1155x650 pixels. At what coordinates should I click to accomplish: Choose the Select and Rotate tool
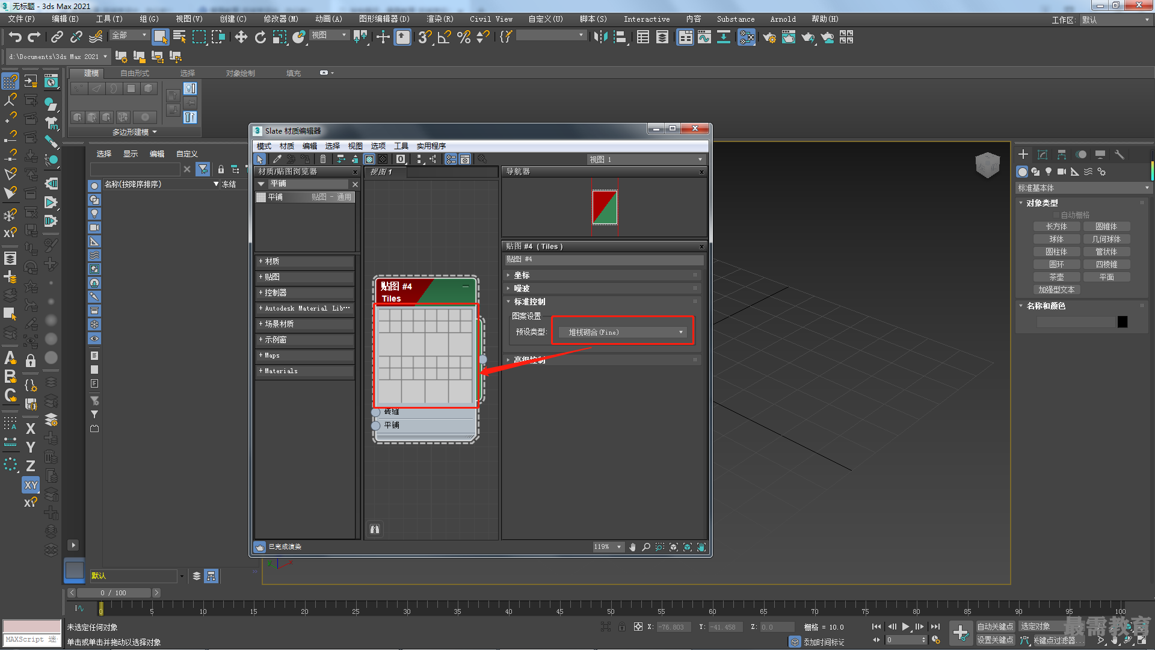click(x=260, y=37)
